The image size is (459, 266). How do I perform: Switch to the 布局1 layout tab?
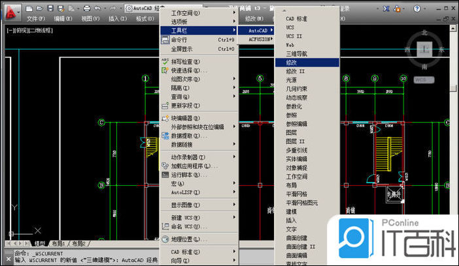click(59, 243)
